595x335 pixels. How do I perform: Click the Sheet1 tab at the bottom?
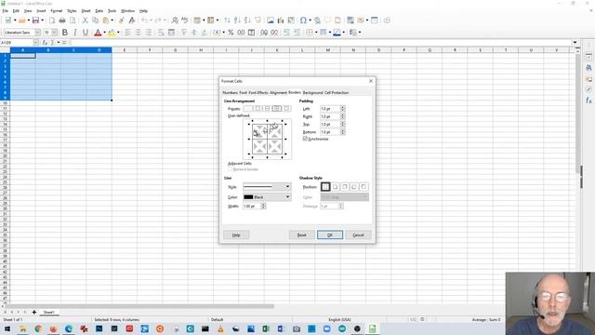[x=48, y=313]
